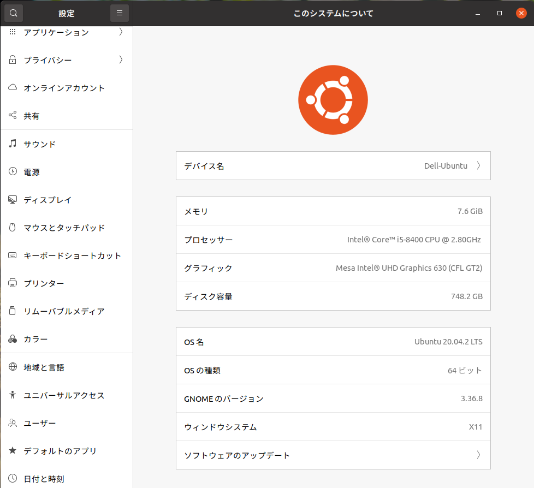Open プライバシー settings
The image size is (534, 488).
67,60
